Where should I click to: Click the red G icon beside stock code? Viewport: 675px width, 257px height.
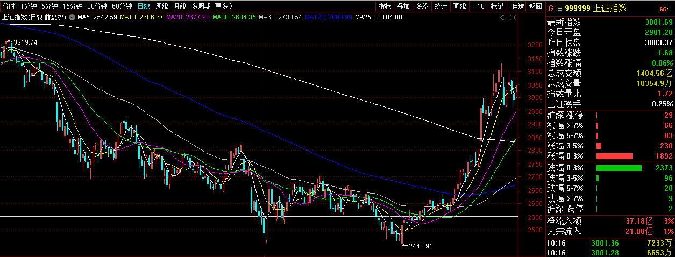(550, 8)
